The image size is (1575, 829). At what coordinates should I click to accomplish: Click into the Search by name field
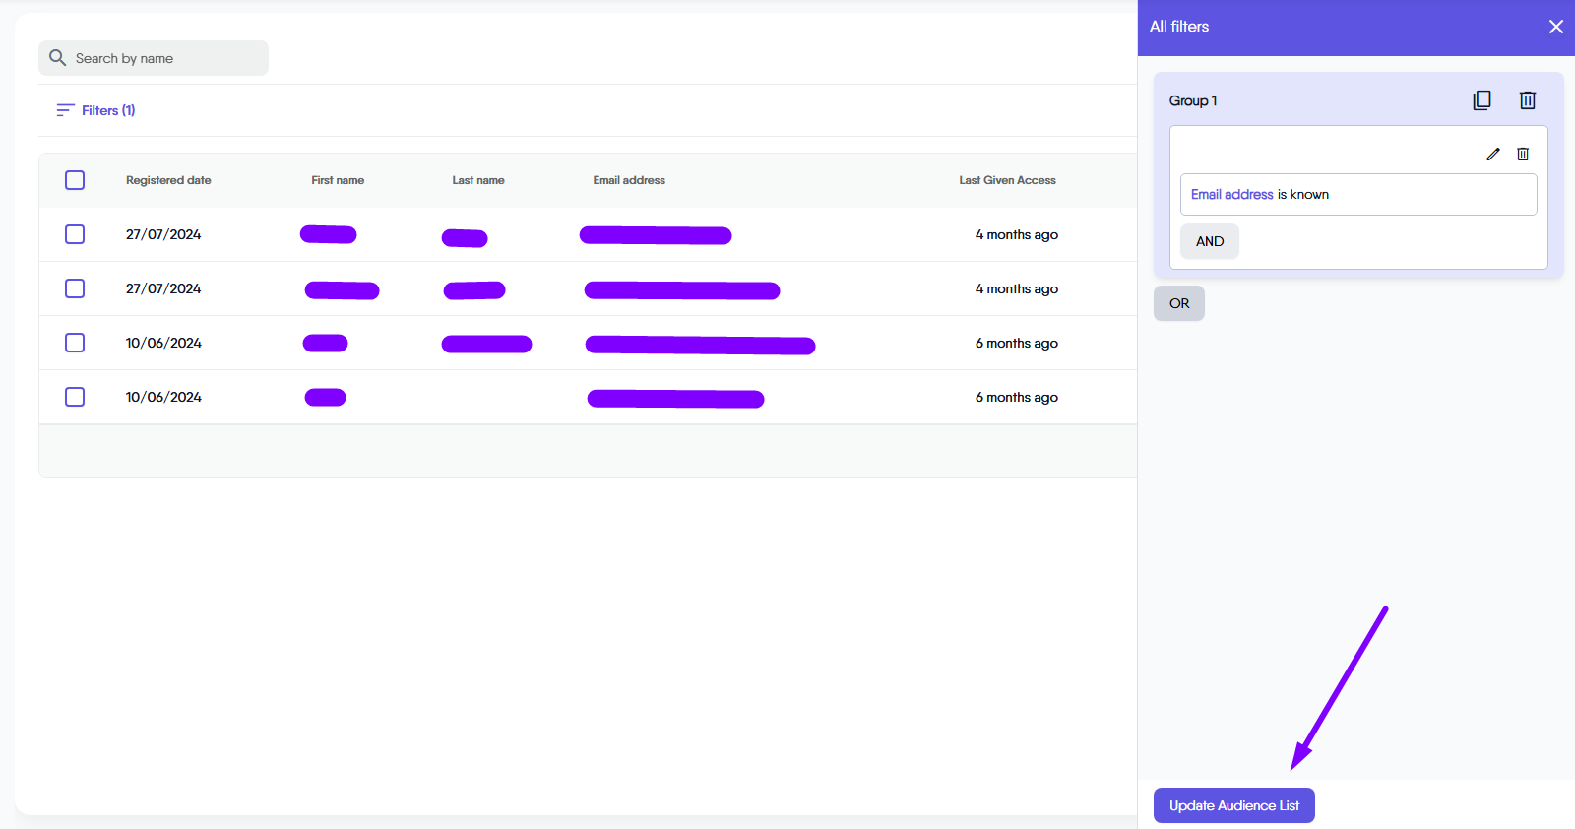[167, 58]
